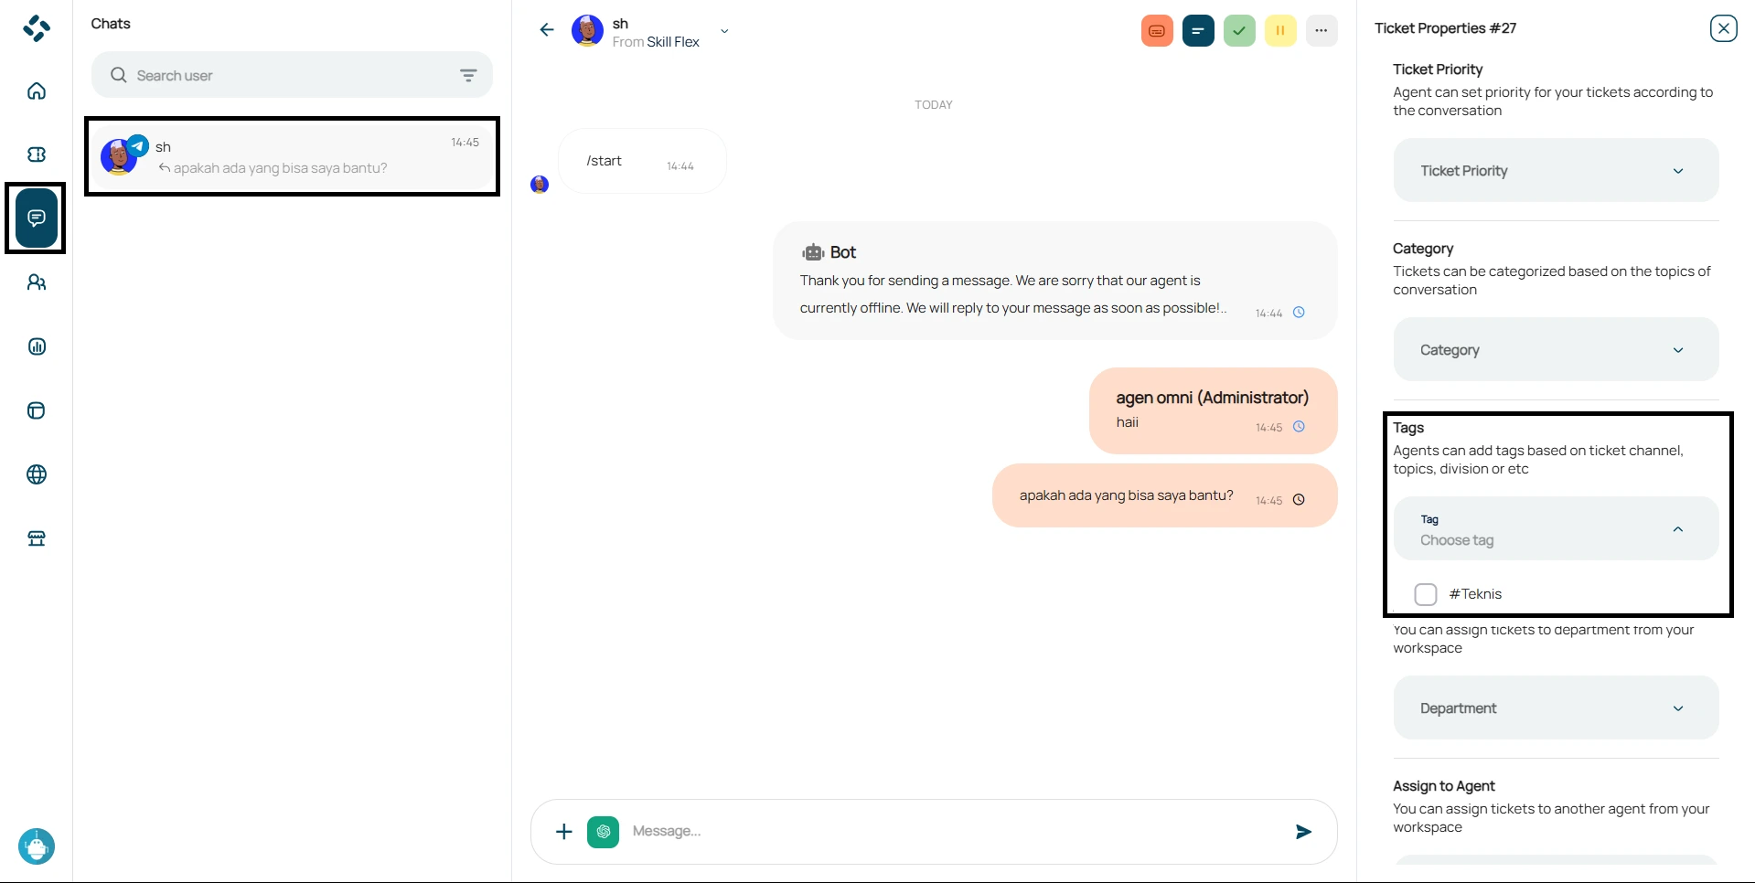
Task: Click the 14:45 timestamp in chat list
Action: 465,143
